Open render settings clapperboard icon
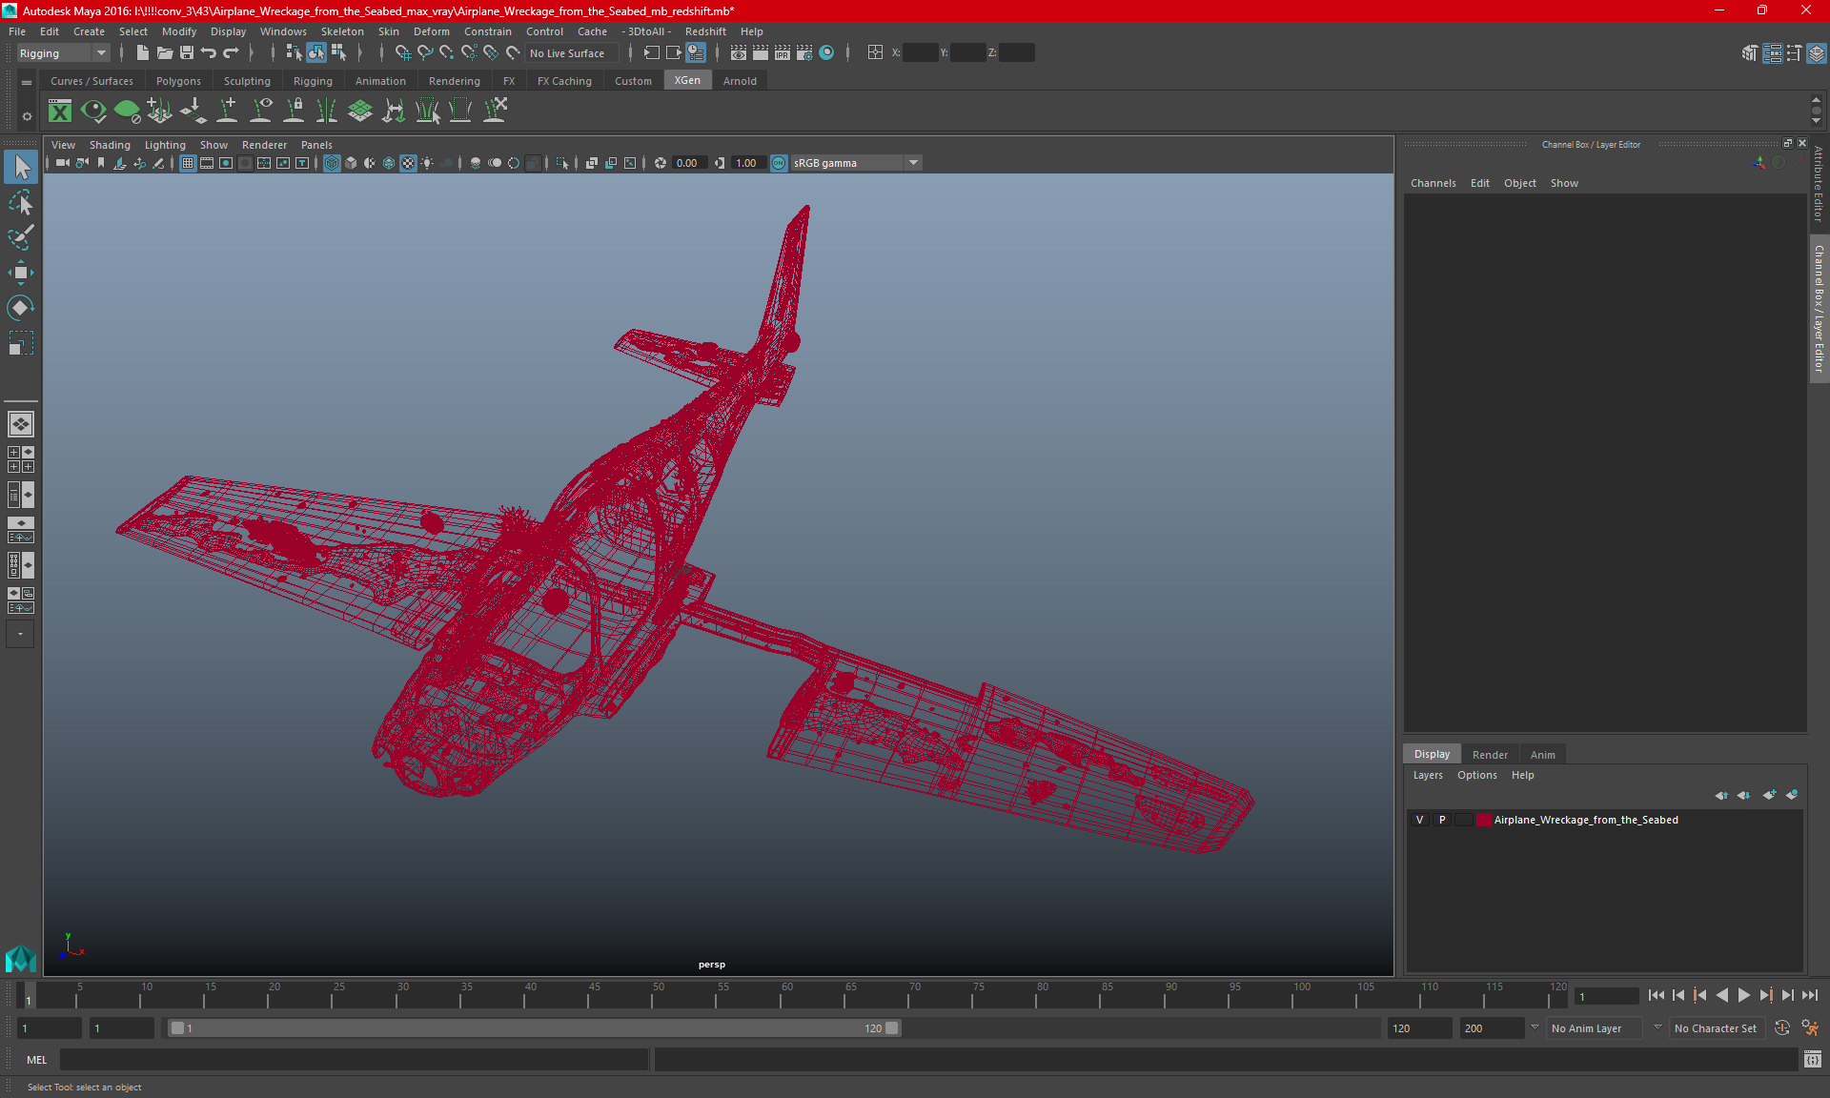The image size is (1830, 1098). (804, 53)
